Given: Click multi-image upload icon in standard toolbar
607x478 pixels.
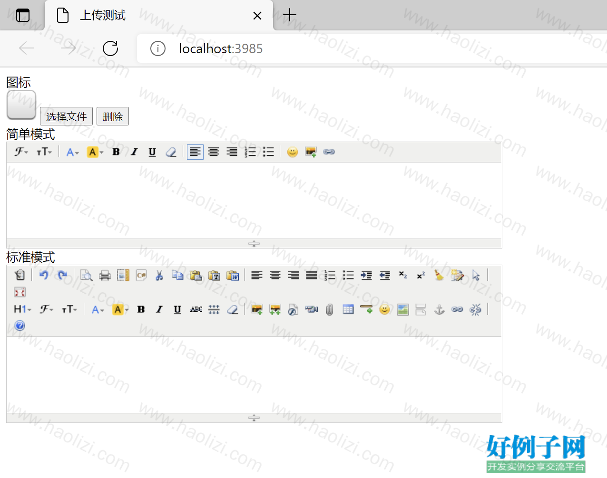Looking at the screenshot, I should [x=275, y=309].
